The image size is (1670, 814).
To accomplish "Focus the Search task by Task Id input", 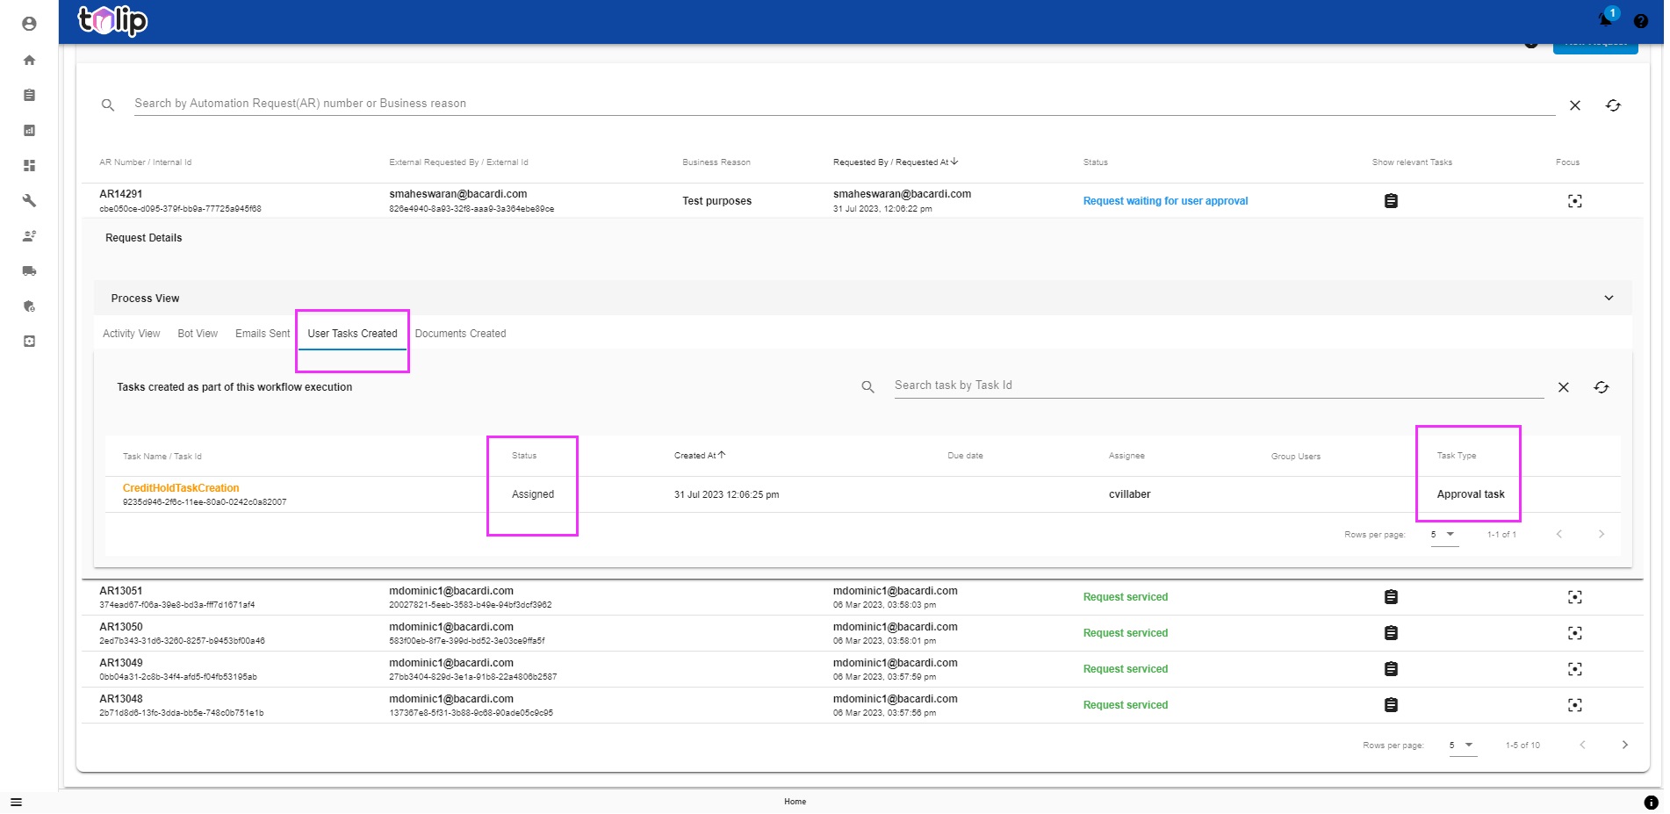I will coord(1219,385).
